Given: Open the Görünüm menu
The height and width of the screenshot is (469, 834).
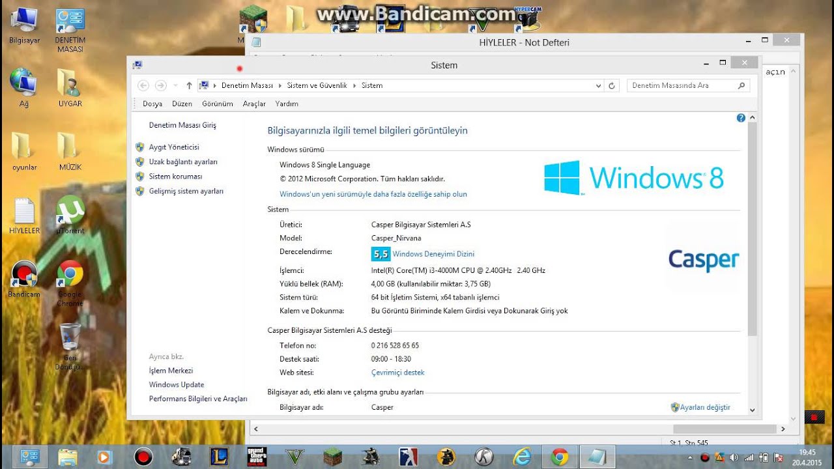Looking at the screenshot, I should click(x=218, y=104).
